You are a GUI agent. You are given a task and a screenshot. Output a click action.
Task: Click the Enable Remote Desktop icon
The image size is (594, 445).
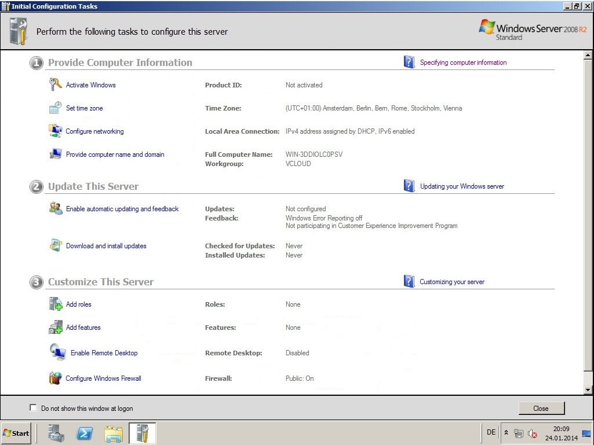57,352
